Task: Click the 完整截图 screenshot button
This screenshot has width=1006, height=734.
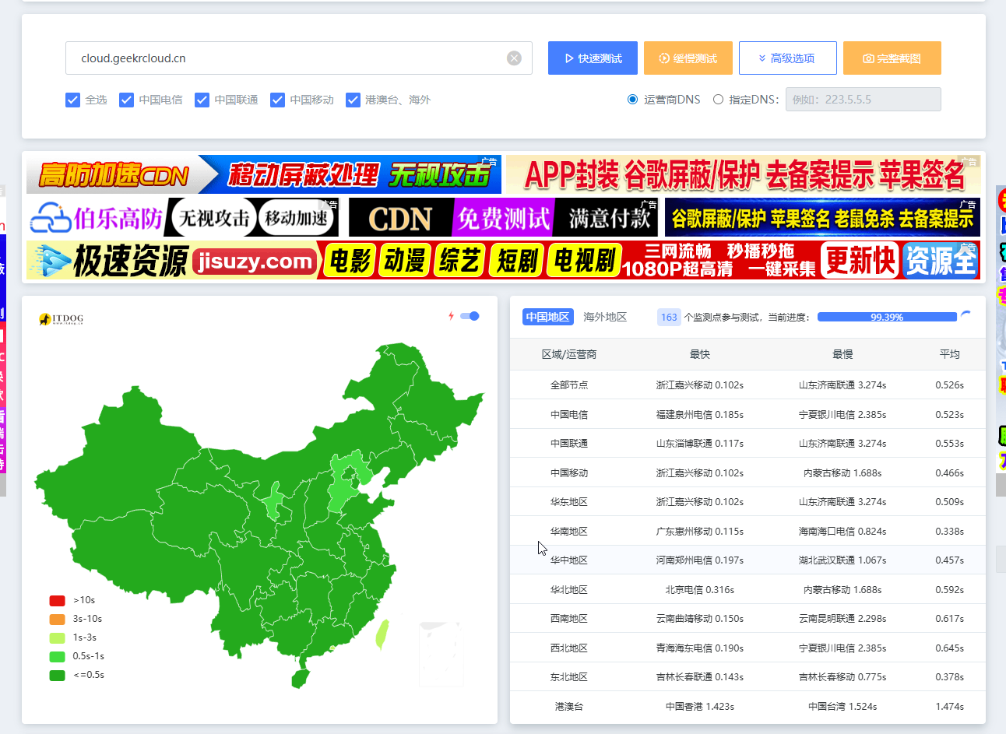Action: coord(892,58)
